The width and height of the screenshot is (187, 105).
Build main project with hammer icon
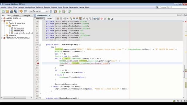[51, 11]
